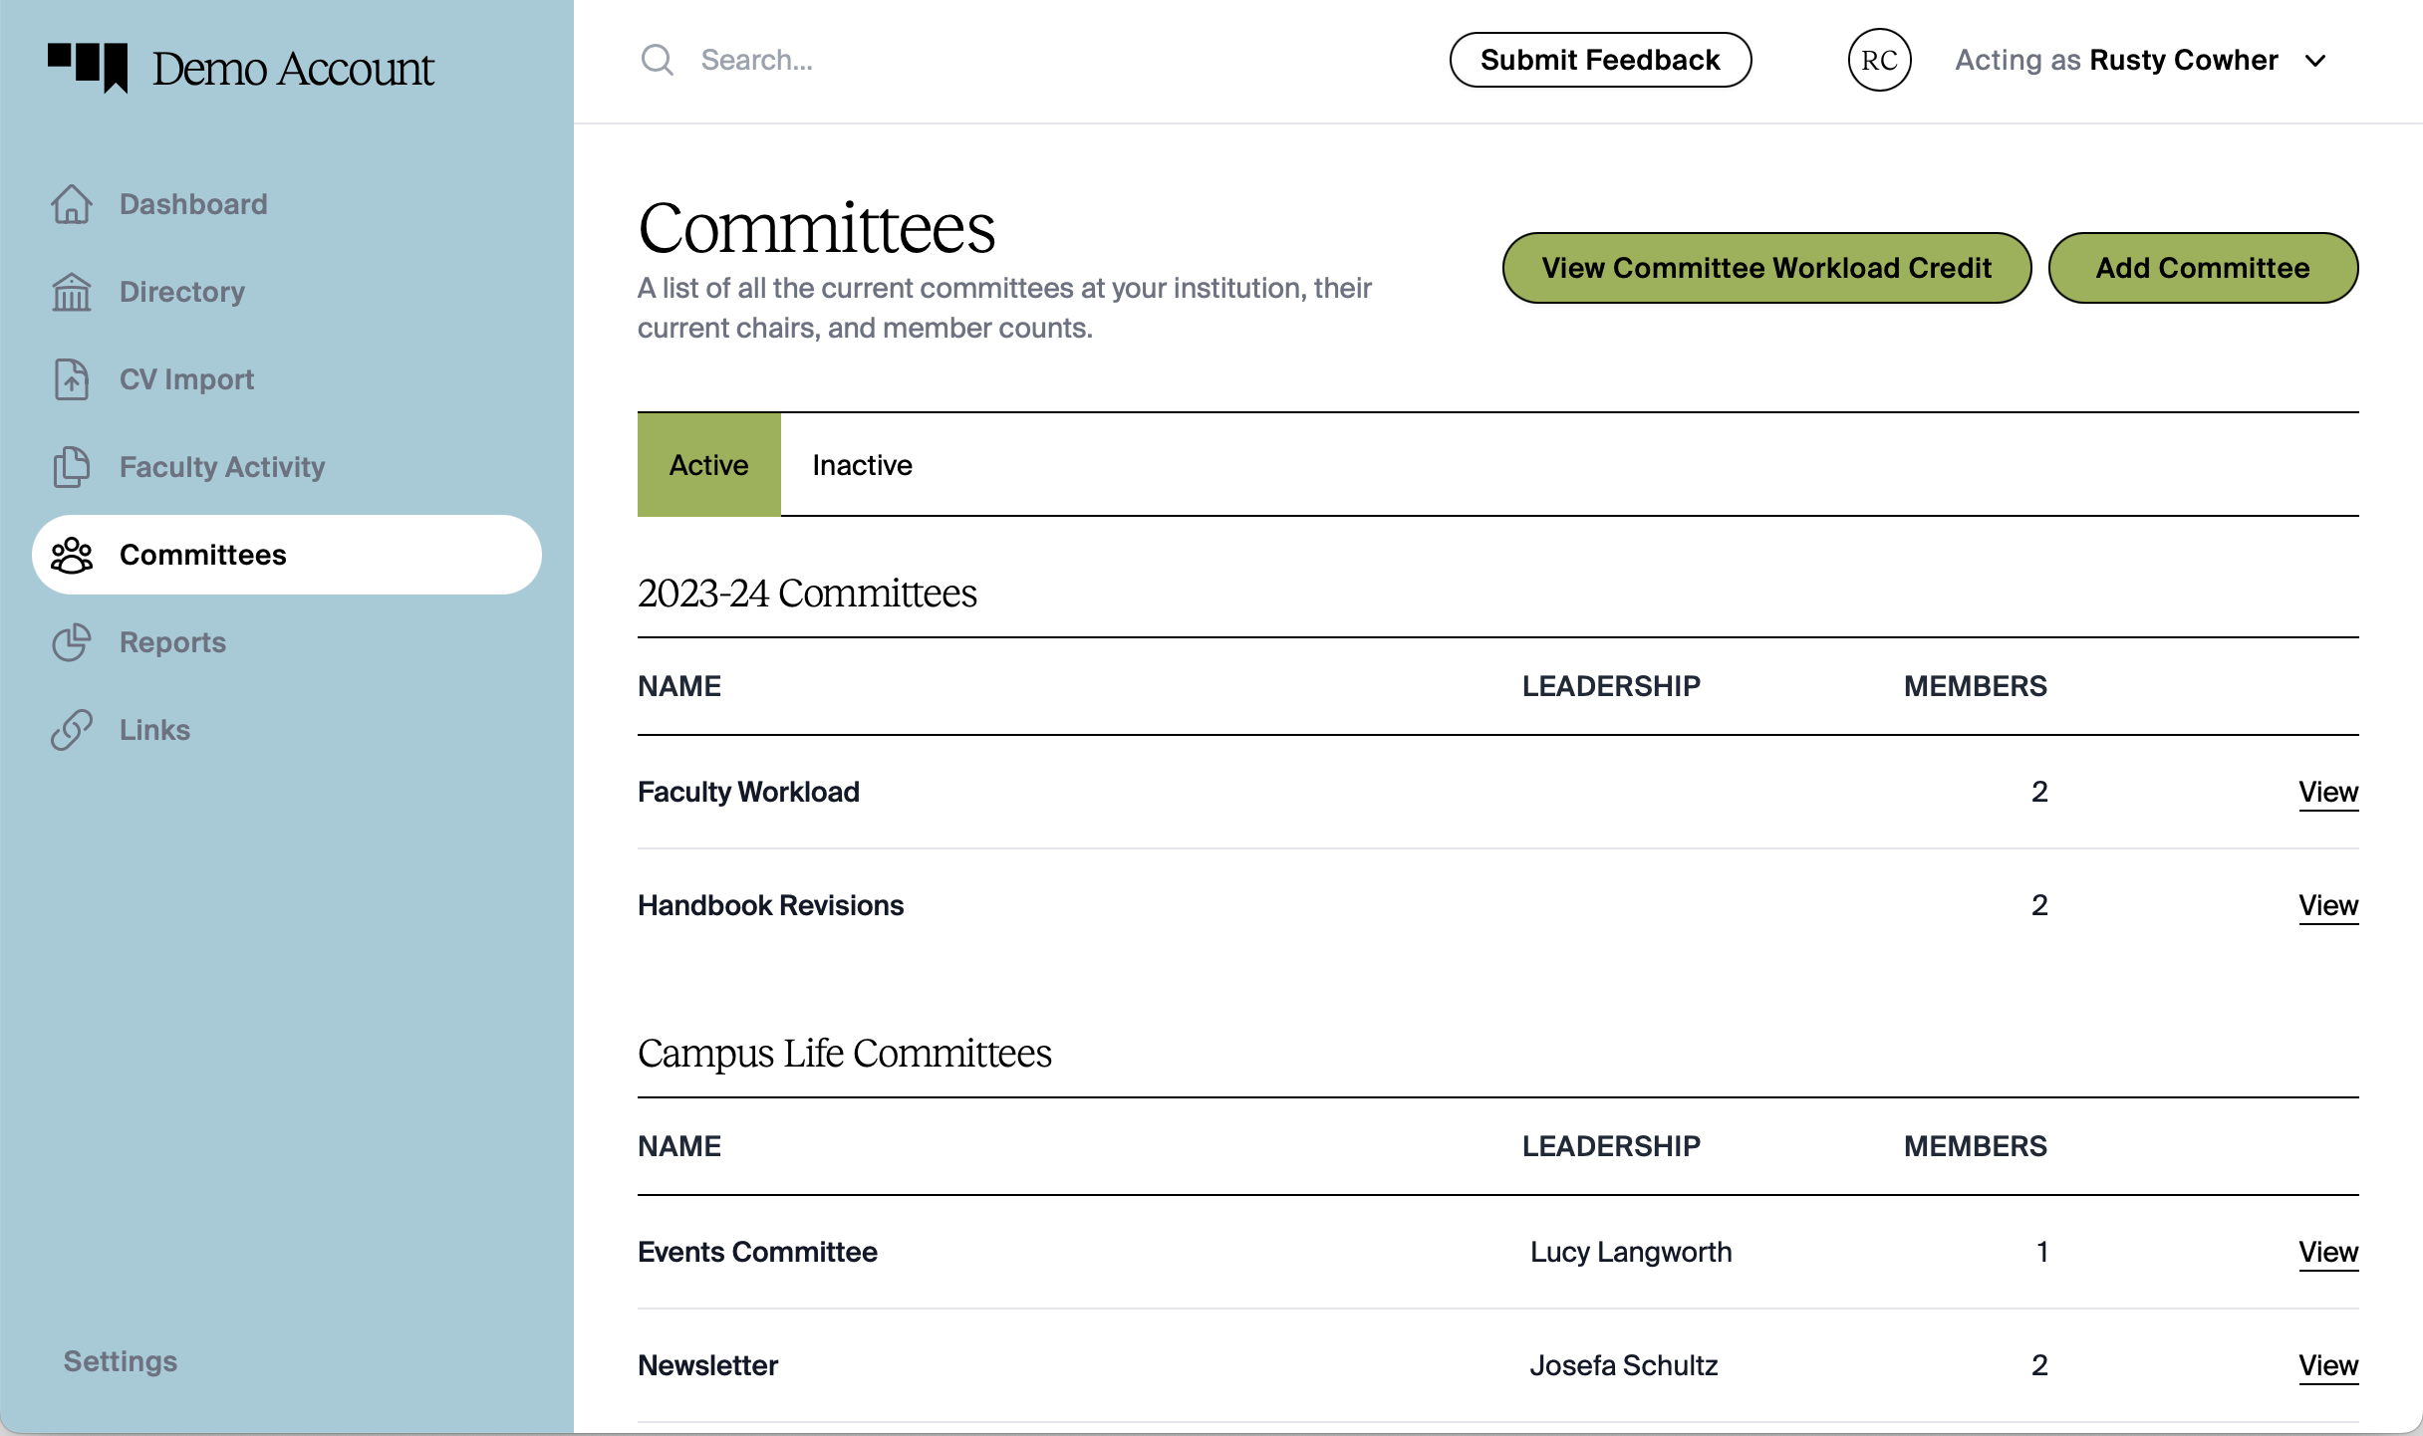This screenshot has width=2423, height=1436.
Task: Open the Dashboard page via sidebar icon
Action: (71, 204)
